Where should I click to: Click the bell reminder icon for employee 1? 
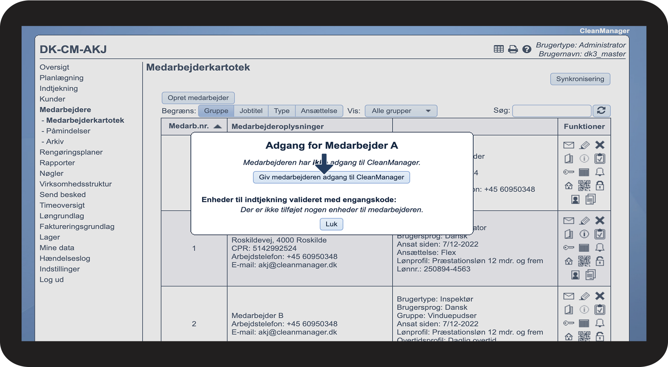[600, 248]
